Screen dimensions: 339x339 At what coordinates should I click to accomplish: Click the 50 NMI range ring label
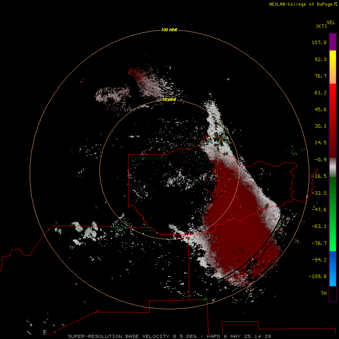point(169,99)
